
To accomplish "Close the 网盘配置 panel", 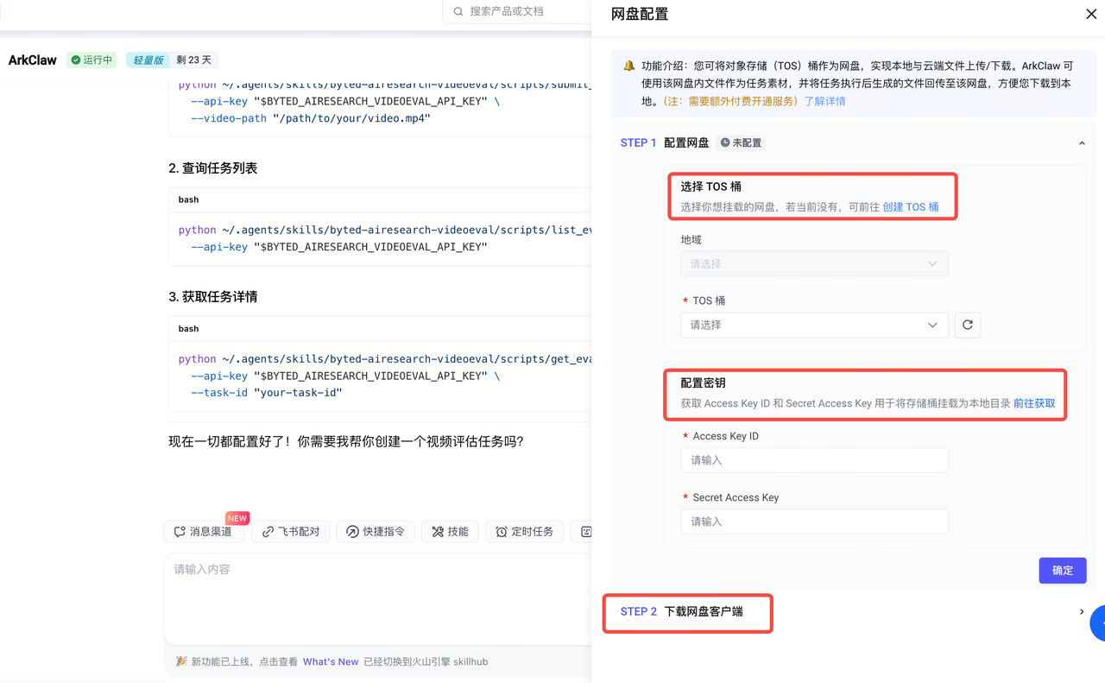I will (x=1091, y=14).
